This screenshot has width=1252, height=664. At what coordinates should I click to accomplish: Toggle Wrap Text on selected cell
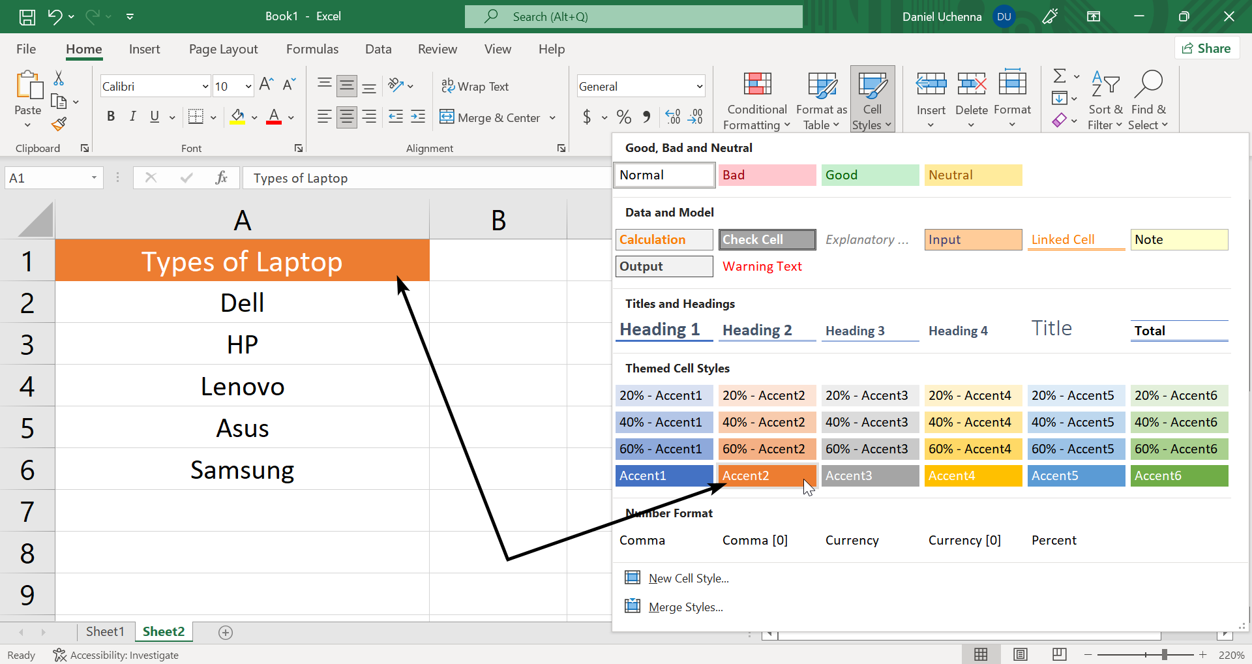point(475,86)
